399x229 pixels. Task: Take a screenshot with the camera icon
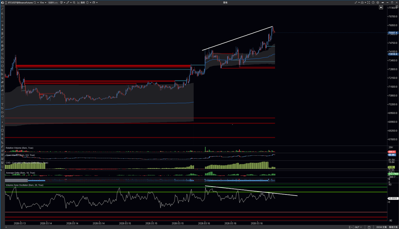[x=362, y=2]
